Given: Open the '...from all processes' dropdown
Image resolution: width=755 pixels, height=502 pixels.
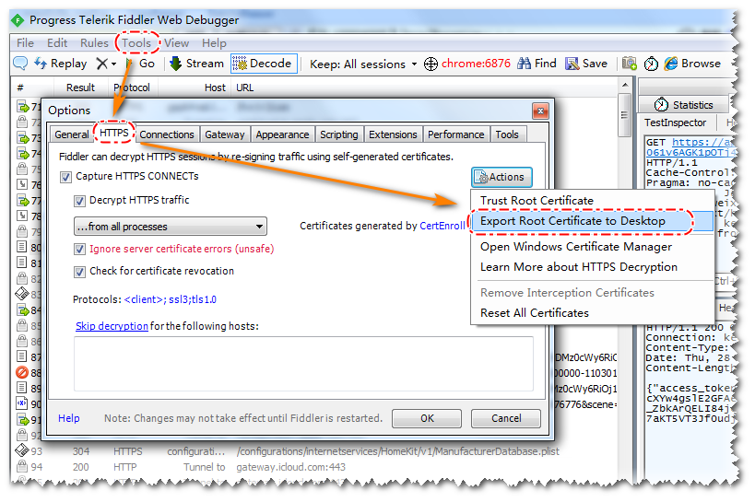Looking at the screenshot, I should [x=171, y=227].
